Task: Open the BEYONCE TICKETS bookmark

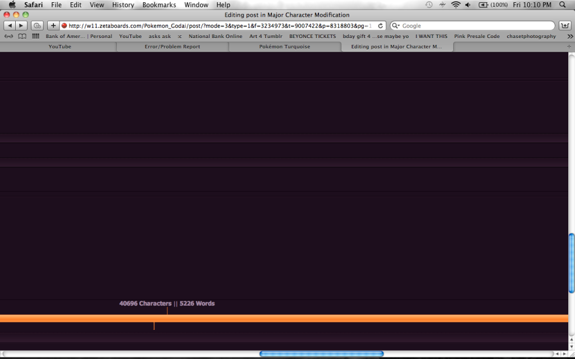Action: [x=312, y=36]
